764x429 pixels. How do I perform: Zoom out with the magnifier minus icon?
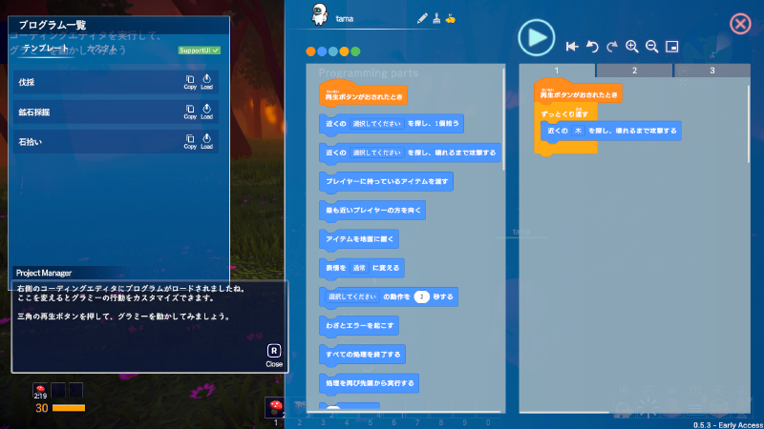point(651,46)
